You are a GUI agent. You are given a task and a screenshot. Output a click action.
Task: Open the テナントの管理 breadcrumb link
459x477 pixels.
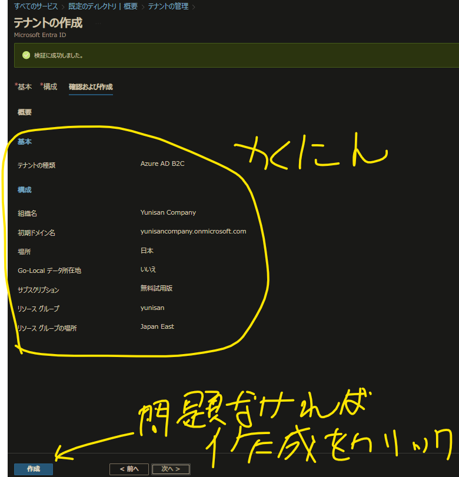168,6
